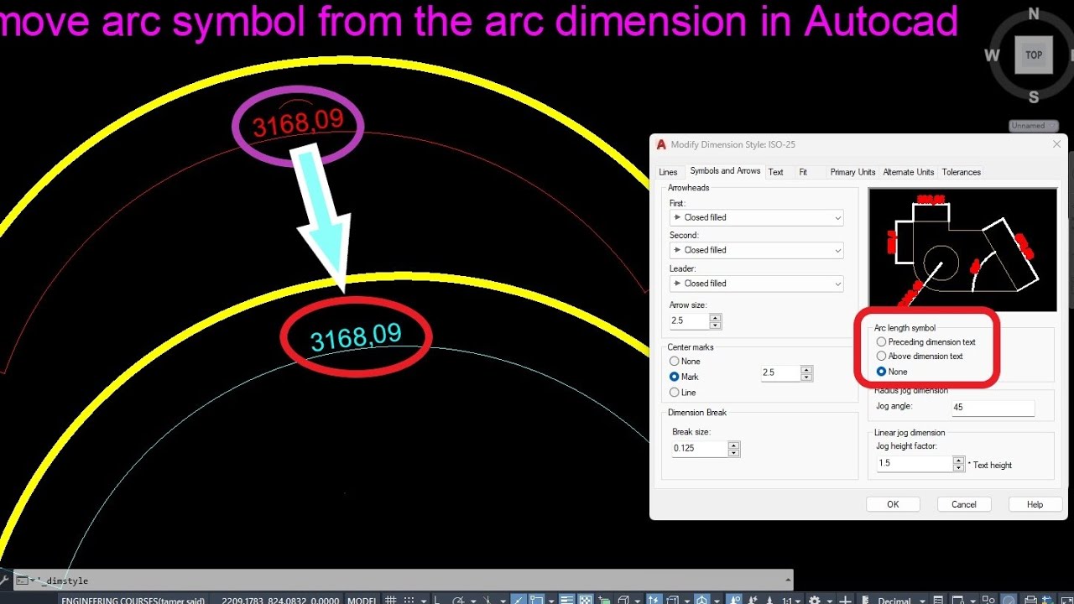Toggle lineweight display icon in status bar
The width and height of the screenshot is (1074, 604).
tap(566, 600)
